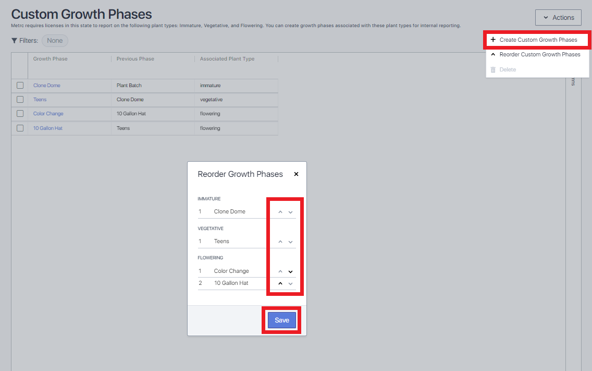Image resolution: width=592 pixels, height=371 pixels.
Task: Select the Color Change row checkbox
Action: [20, 113]
